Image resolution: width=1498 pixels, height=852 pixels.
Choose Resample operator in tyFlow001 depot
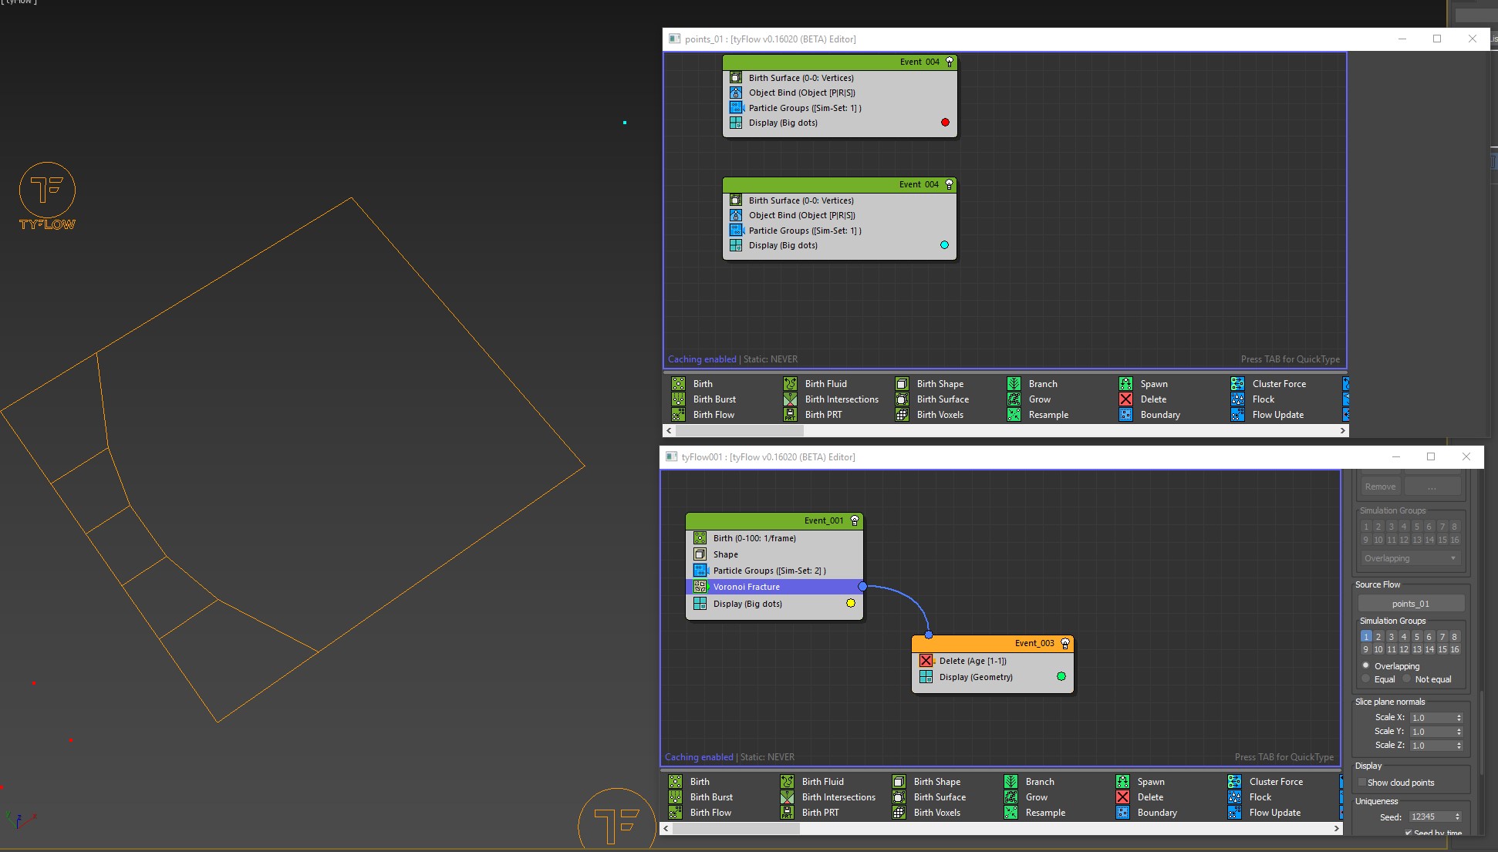1034,813
